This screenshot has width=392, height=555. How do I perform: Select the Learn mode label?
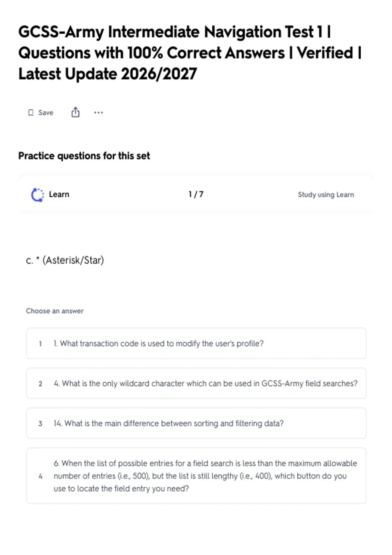click(59, 194)
